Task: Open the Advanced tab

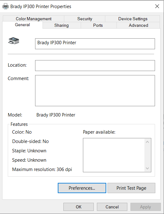Action: click(139, 25)
